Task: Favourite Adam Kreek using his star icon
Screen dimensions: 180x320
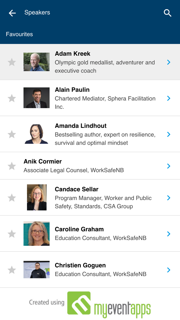Action: point(12,62)
